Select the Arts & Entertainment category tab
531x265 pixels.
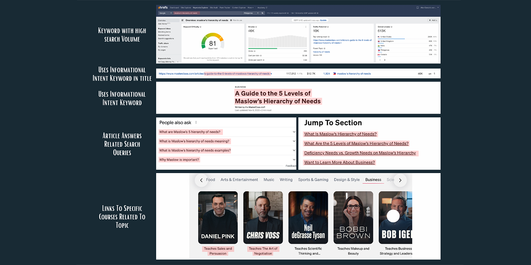239,180
